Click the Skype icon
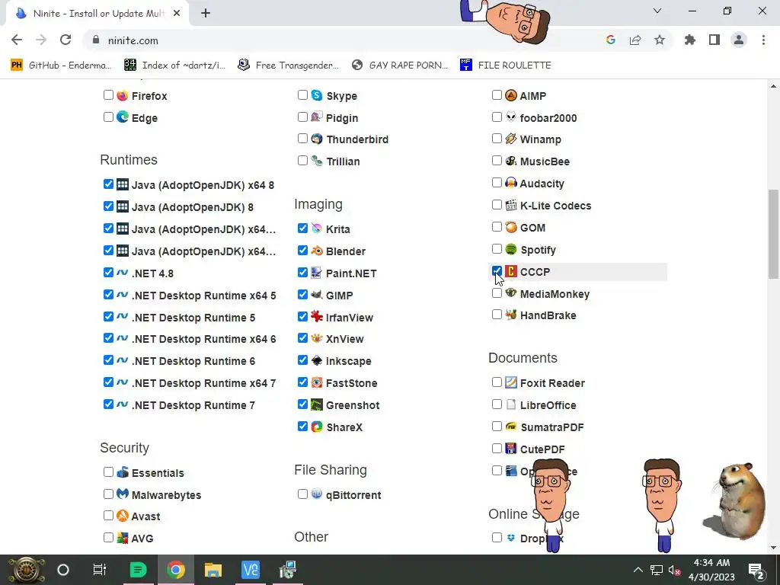 tap(317, 95)
